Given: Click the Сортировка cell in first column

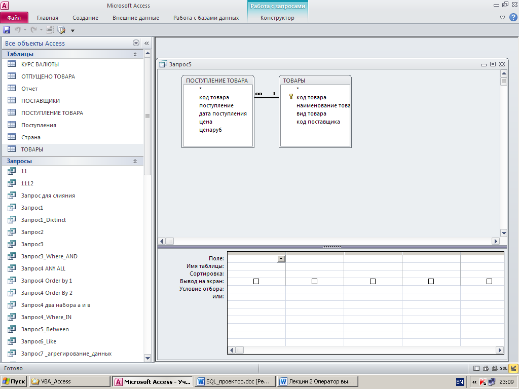Looking at the screenshot, I should tap(256, 274).
